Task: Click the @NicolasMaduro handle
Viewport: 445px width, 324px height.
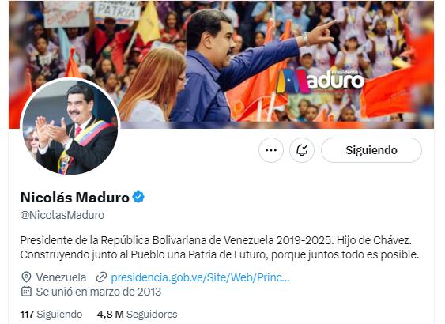Action: tap(62, 215)
